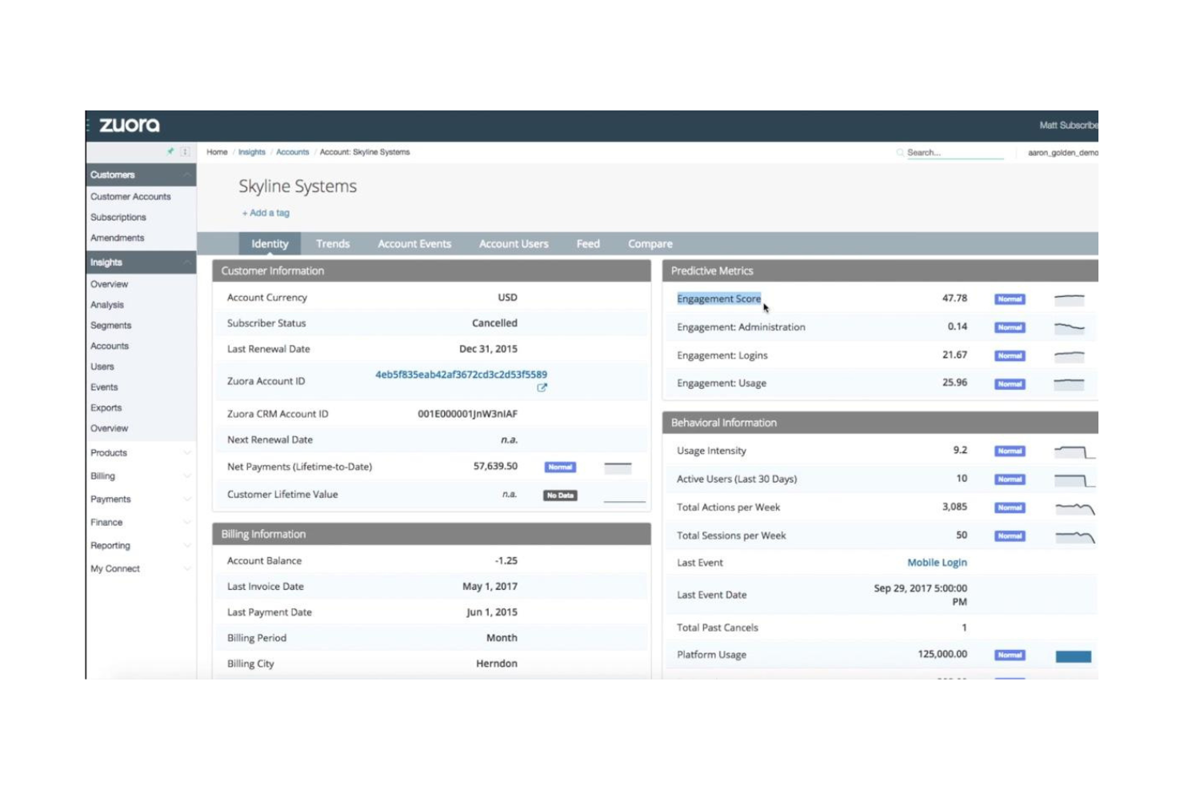Click the Accounts breadcrumb link

pyautogui.click(x=293, y=151)
